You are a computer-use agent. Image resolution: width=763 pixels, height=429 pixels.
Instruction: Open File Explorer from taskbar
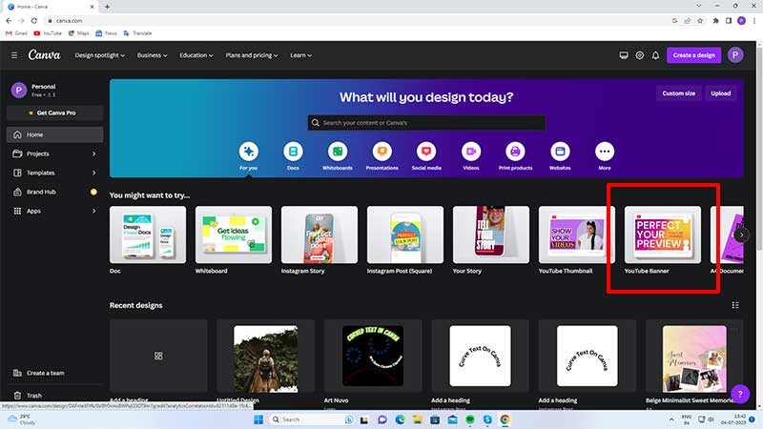pos(417,419)
